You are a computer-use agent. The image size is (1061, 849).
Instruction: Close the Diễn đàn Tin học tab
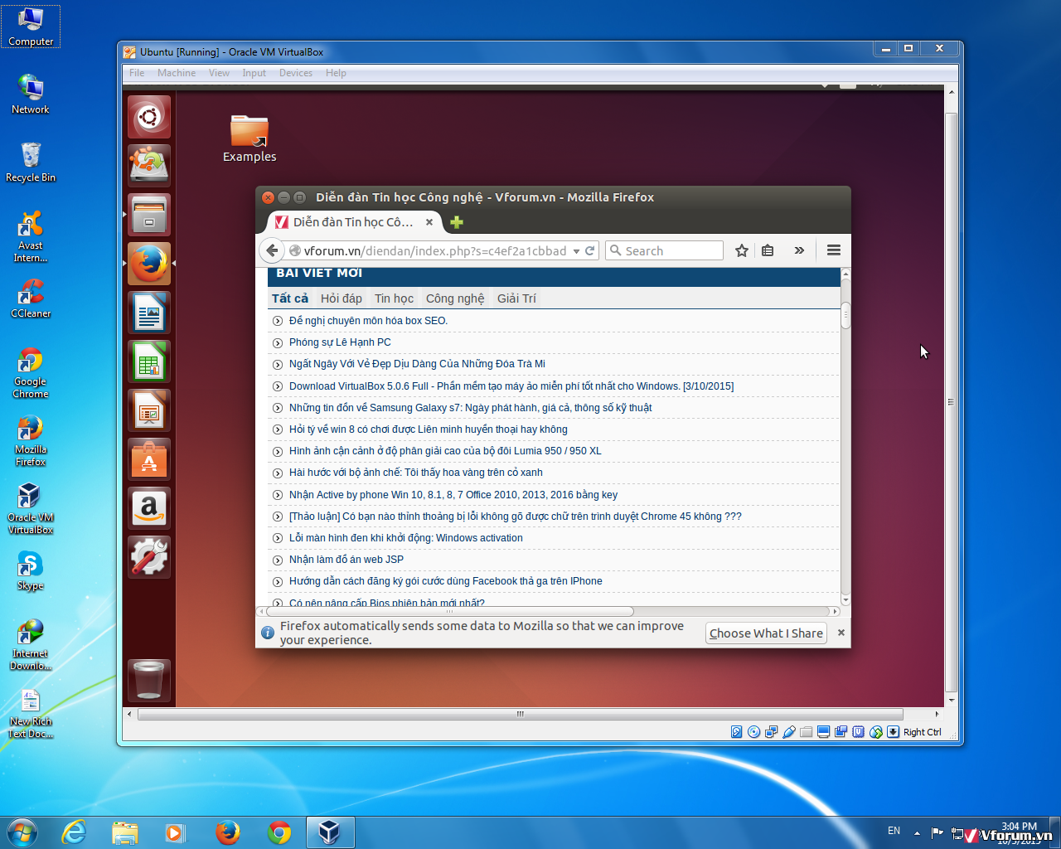click(429, 222)
